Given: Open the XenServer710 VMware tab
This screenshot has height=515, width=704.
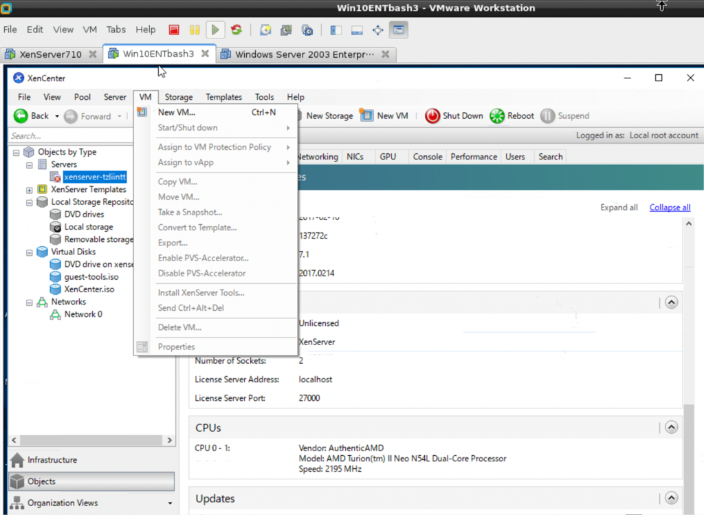Looking at the screenshot, I should click(x=50, y=54).
